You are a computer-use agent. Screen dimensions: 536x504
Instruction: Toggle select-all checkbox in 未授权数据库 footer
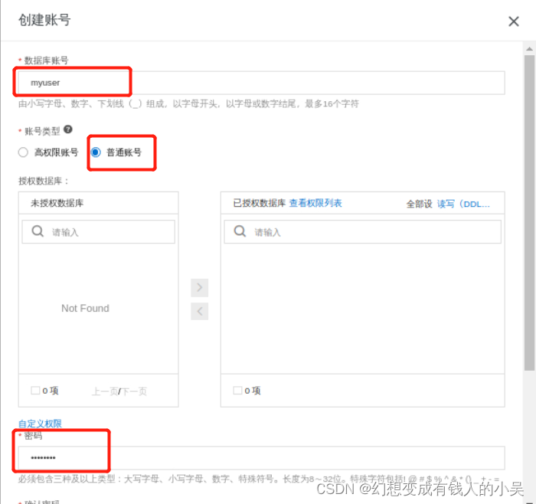[x=35, y=390]
